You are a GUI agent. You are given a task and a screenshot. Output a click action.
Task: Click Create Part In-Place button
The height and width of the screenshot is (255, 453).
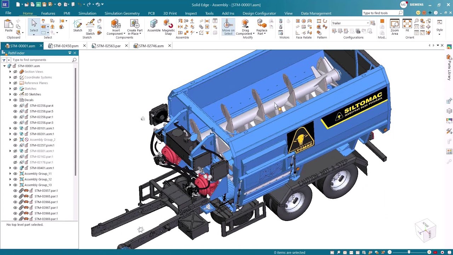[135, 27]
